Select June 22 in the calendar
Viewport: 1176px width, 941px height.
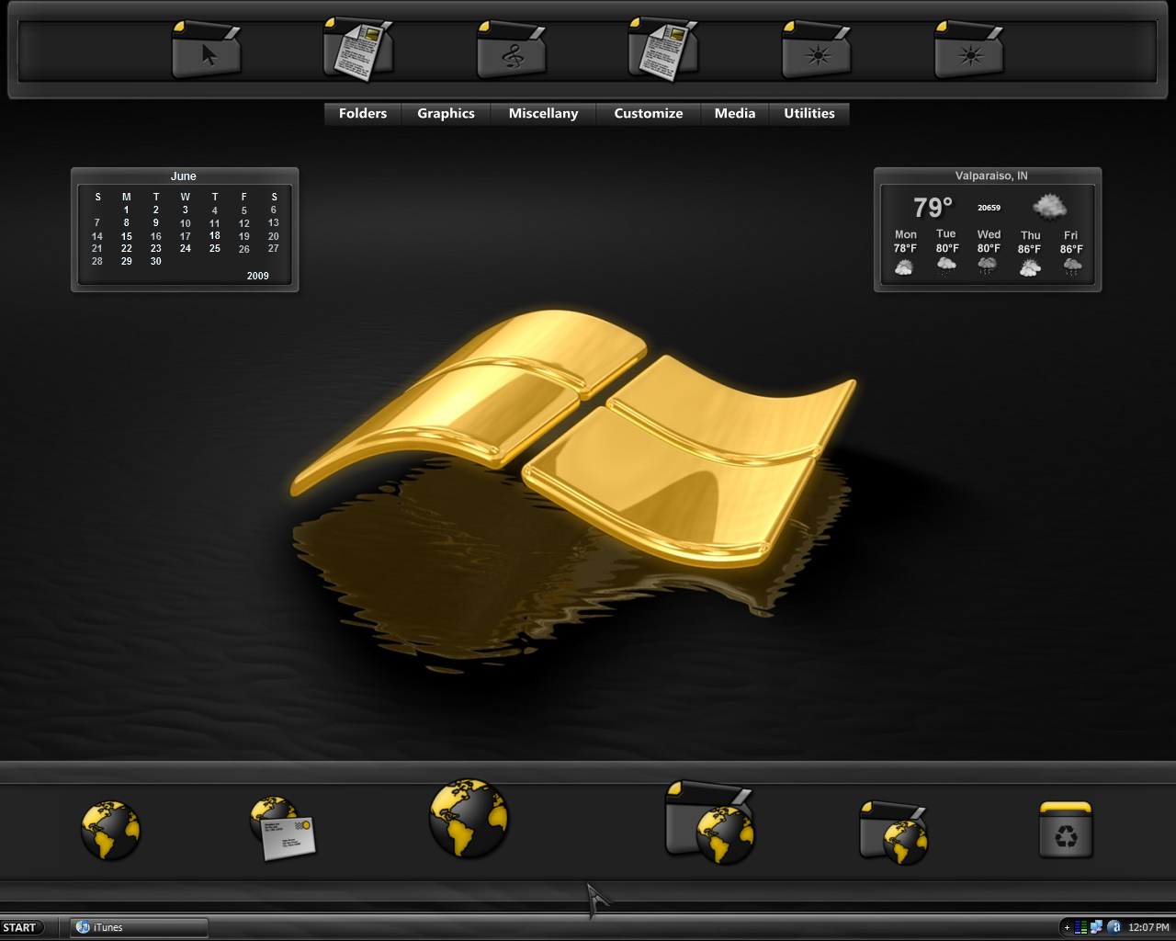point(127,248)
